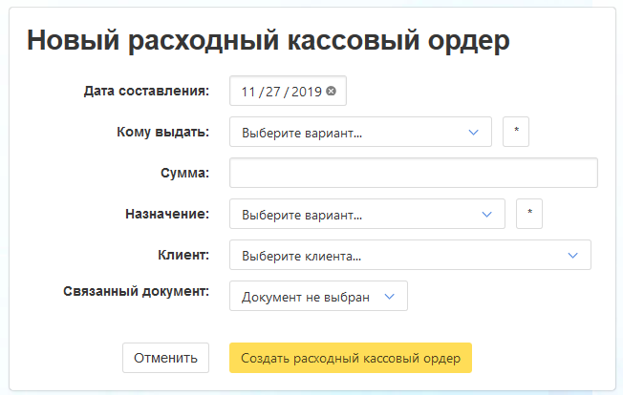Clear the date with the x icon
Viewport: 623px width, 395px height.
[331, 91]
